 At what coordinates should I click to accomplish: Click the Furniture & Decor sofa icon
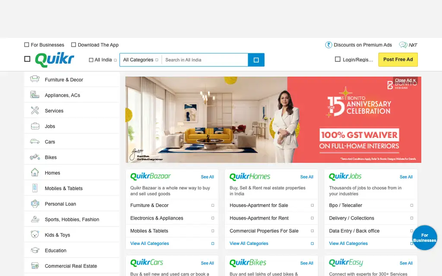(35, 79)
